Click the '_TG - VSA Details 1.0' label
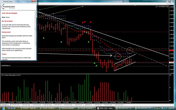 (161, 7)
